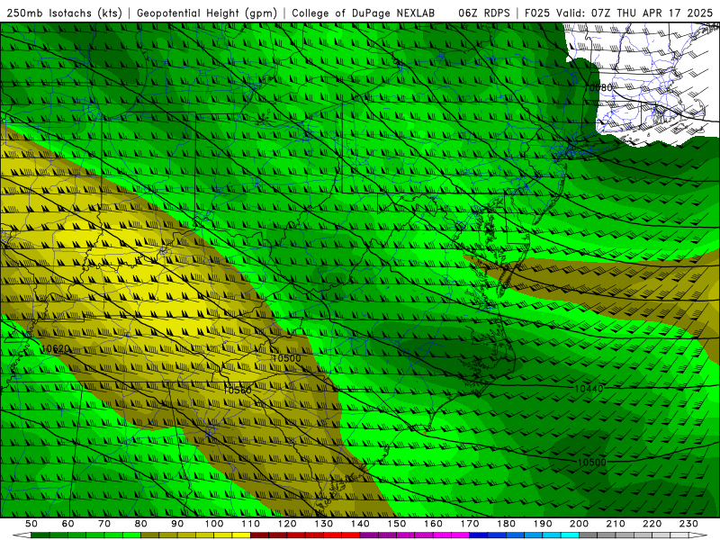This screenshot has width=720, height=540.
Task: Click the 120 knots color scale label
Action: (x=287, y=524)
